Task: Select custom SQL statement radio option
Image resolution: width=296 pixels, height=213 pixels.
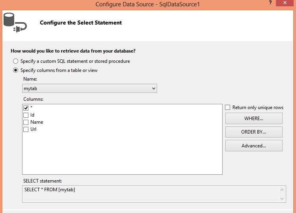Action: click(x=15, y=61)
